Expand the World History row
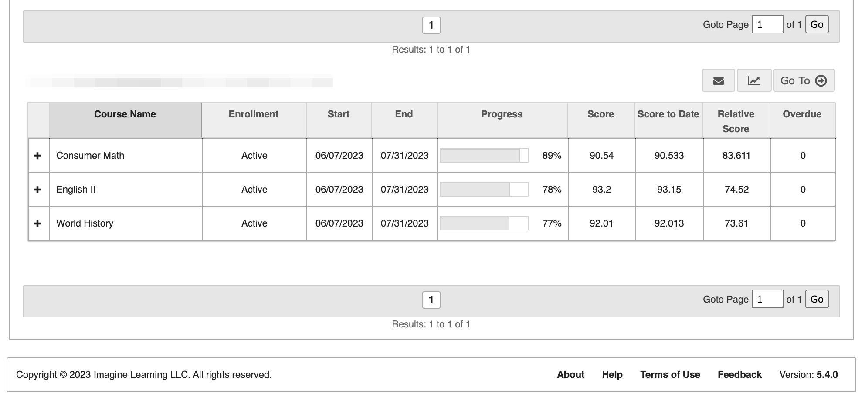Viewport: 865px width, 400px height. pyautogui.click(x=37, y=223)
